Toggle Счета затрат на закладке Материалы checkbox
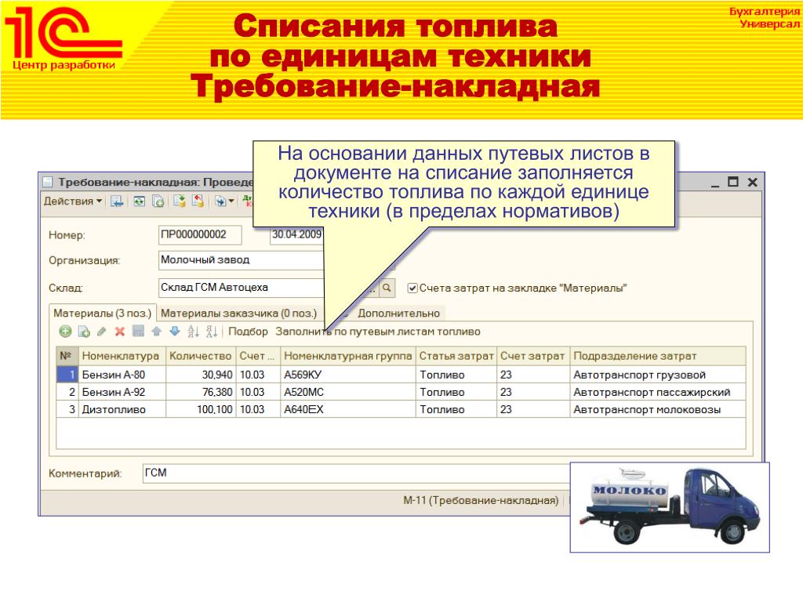 pyautogui.click(x=412, y=288)
